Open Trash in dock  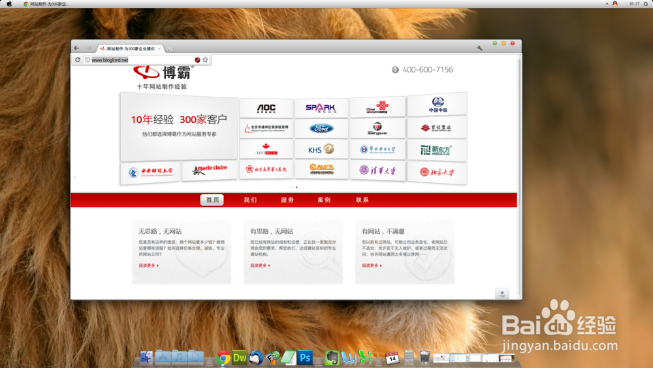(x=424, y=357)
